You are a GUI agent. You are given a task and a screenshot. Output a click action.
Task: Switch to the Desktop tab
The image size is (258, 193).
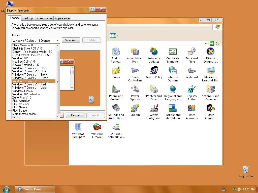pos(27,18)
